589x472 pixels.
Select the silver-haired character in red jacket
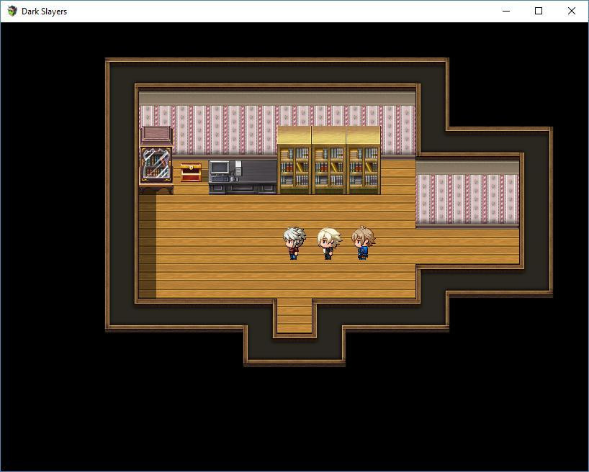pyautogui.click(x=294, y=243)
